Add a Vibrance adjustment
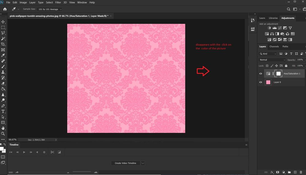This screenshot has height=175, width=306. click(290, 28)
